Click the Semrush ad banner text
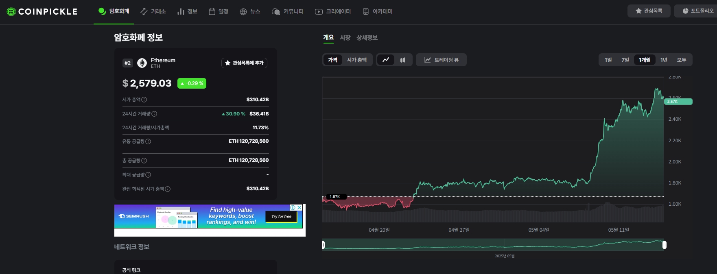 [x=231, y=216]
